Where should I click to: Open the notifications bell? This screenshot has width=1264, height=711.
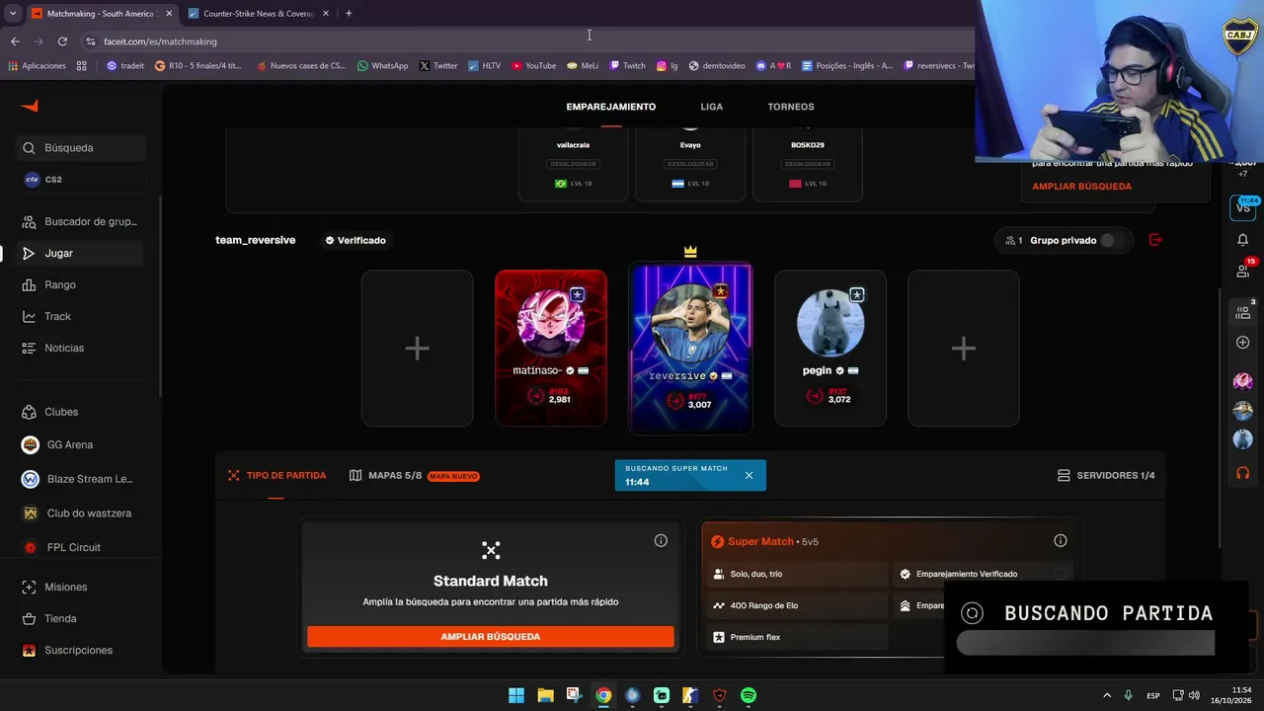coord(1243,240)
